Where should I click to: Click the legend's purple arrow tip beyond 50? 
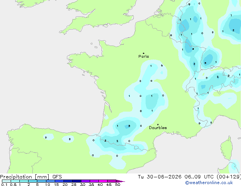click(121, 181)
